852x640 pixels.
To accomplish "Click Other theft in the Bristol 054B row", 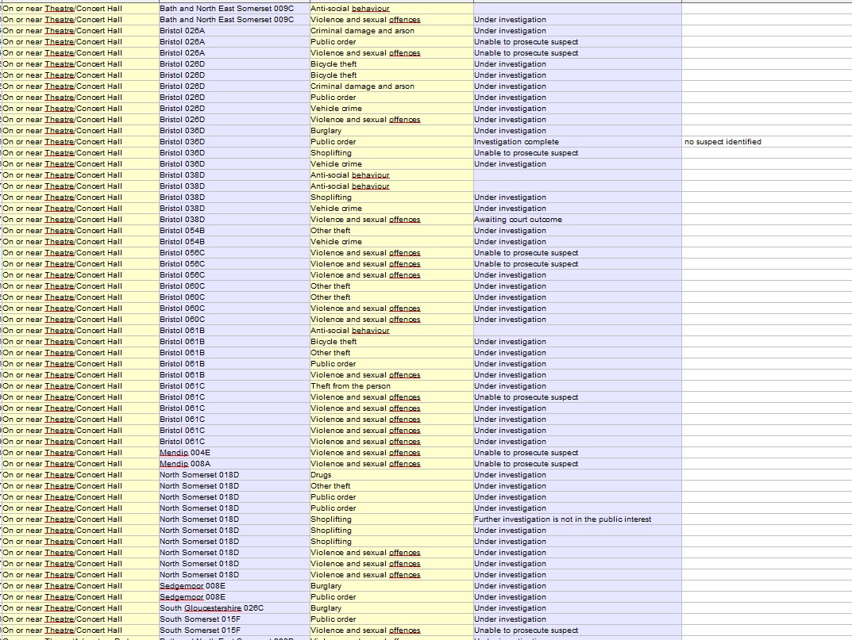I will (330, 231).
